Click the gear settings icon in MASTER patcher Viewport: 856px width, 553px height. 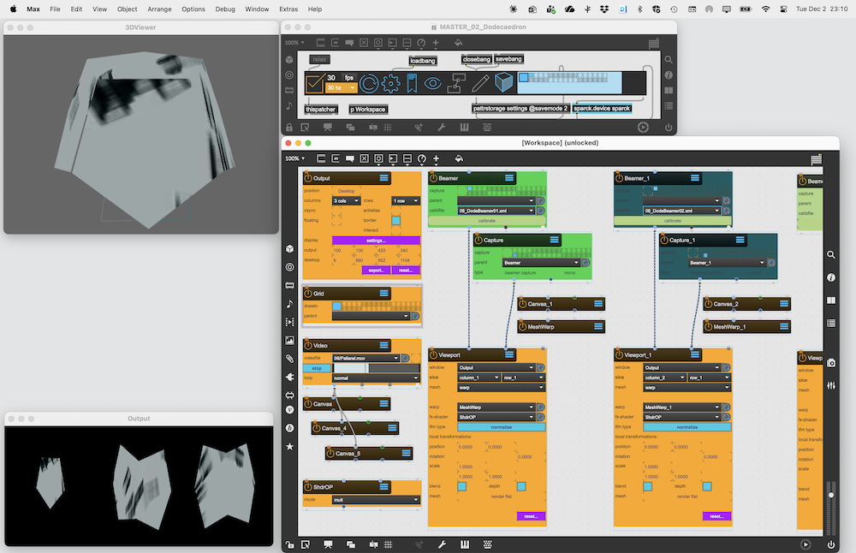pyautogui.click(x=391, y=83)
